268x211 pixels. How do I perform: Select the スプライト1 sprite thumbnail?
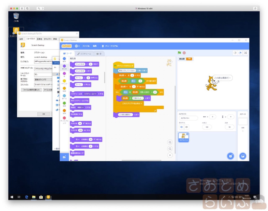click(x=183, y=137)
